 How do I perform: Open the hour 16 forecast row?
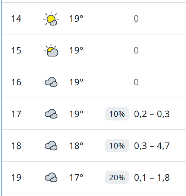(x=94, y=82)
